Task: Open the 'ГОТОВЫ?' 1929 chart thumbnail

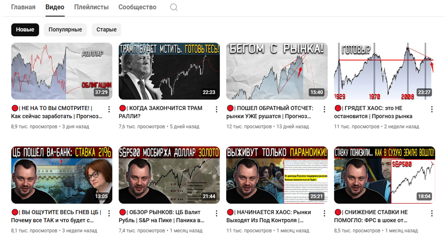Action: tap(384, 71)
